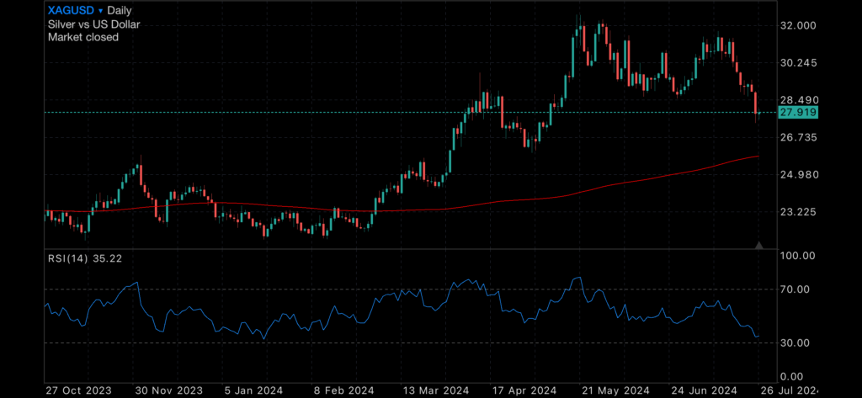Screen dimensions: 862x398
Task: Click the 27.919 current price tag
Action: coord(799,113)
